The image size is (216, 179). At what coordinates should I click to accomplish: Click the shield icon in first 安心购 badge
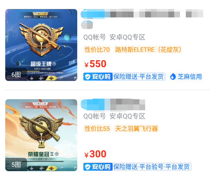[88, 77]
